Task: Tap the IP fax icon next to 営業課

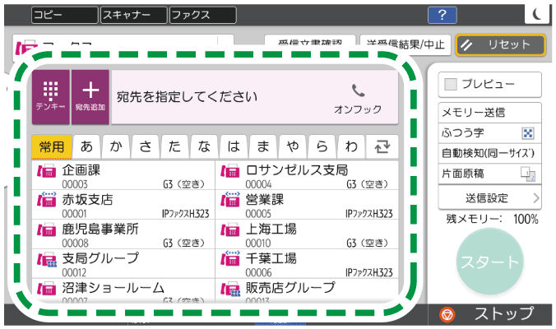Action: pyautogui.click(x=230, y=200)
